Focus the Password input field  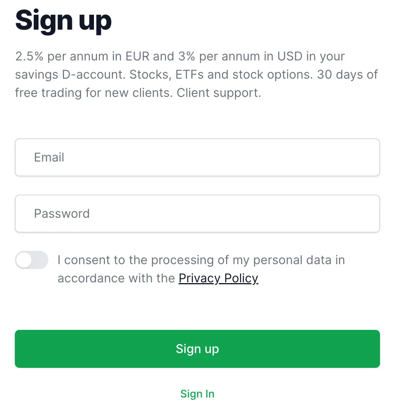(197, 214)
